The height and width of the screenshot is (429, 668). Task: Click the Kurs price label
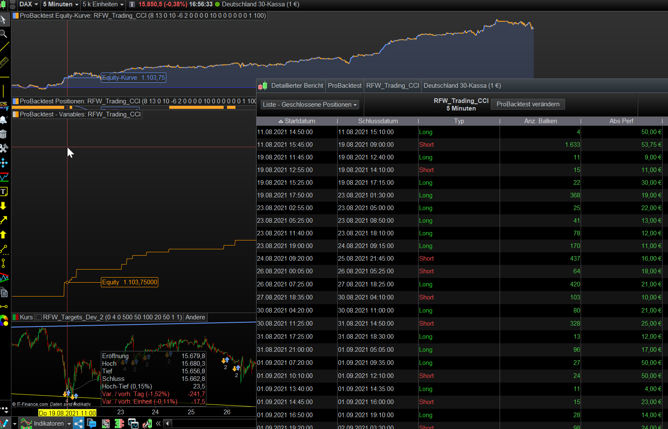[26, 317]
